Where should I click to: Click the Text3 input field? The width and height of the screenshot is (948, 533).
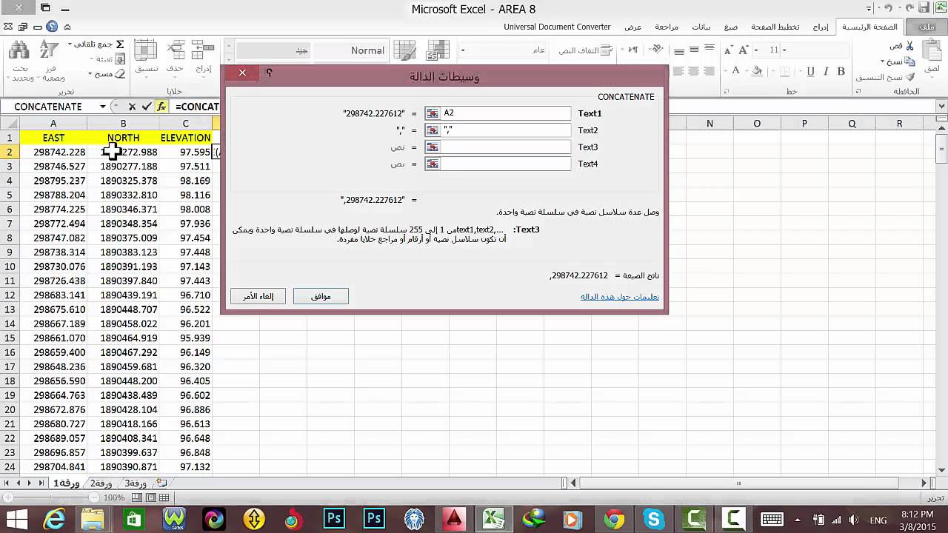pos(505,147)
